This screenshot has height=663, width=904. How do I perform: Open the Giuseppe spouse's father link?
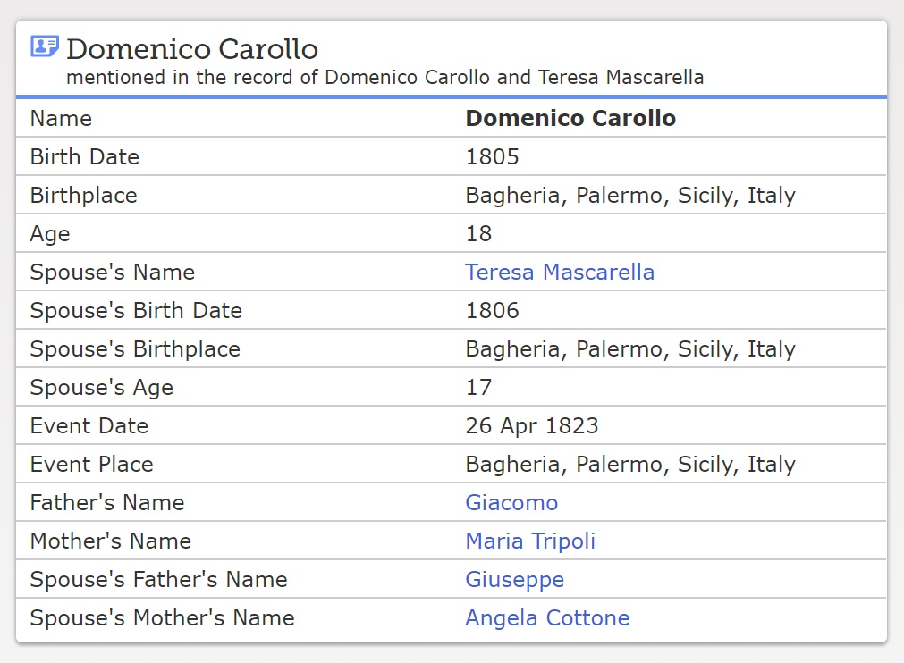pyautogui.click(x=514, y=580)
